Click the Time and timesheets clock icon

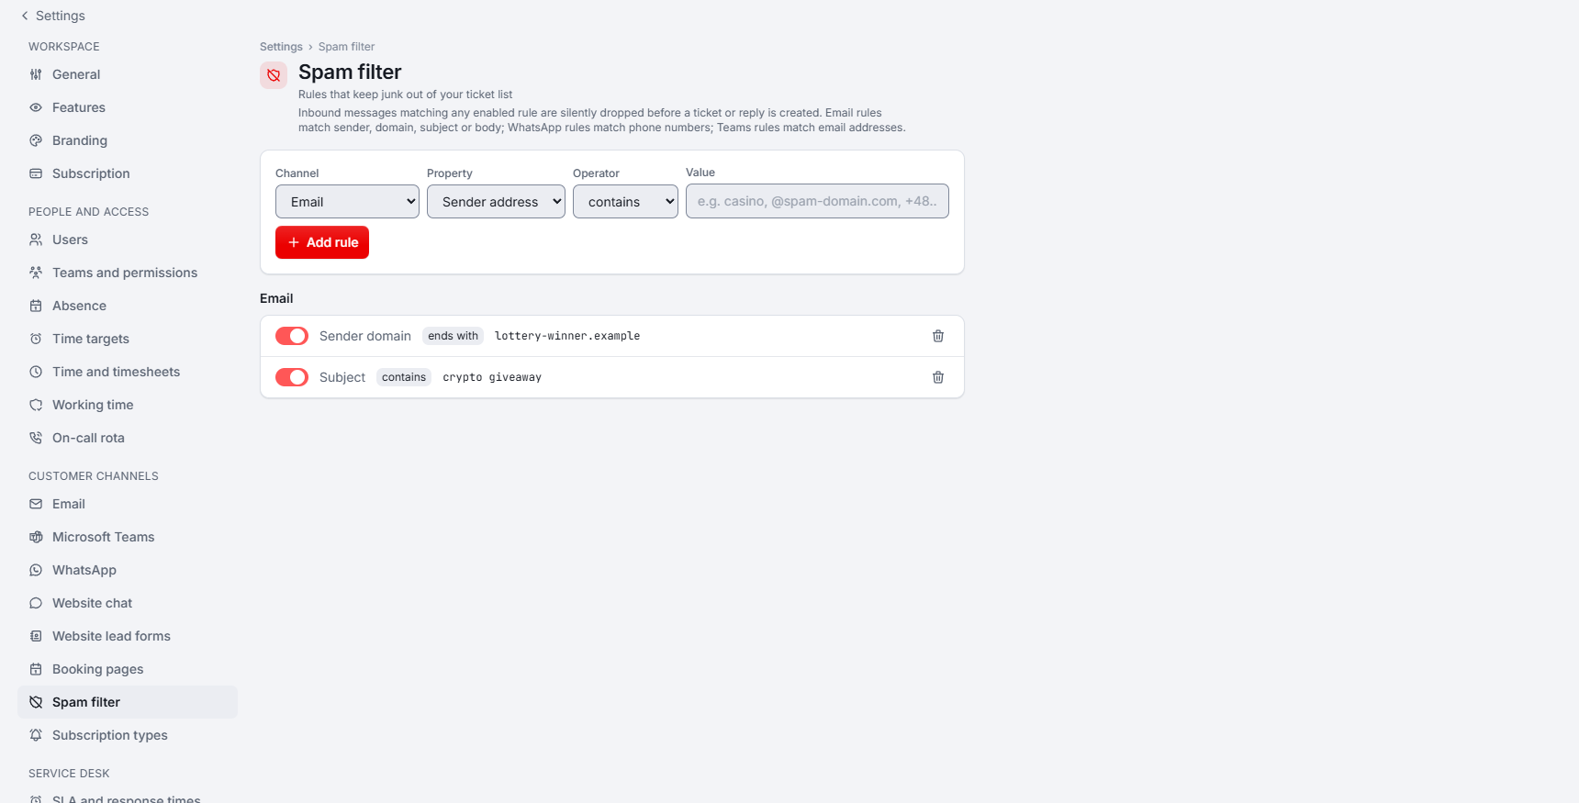click(36, 372)
